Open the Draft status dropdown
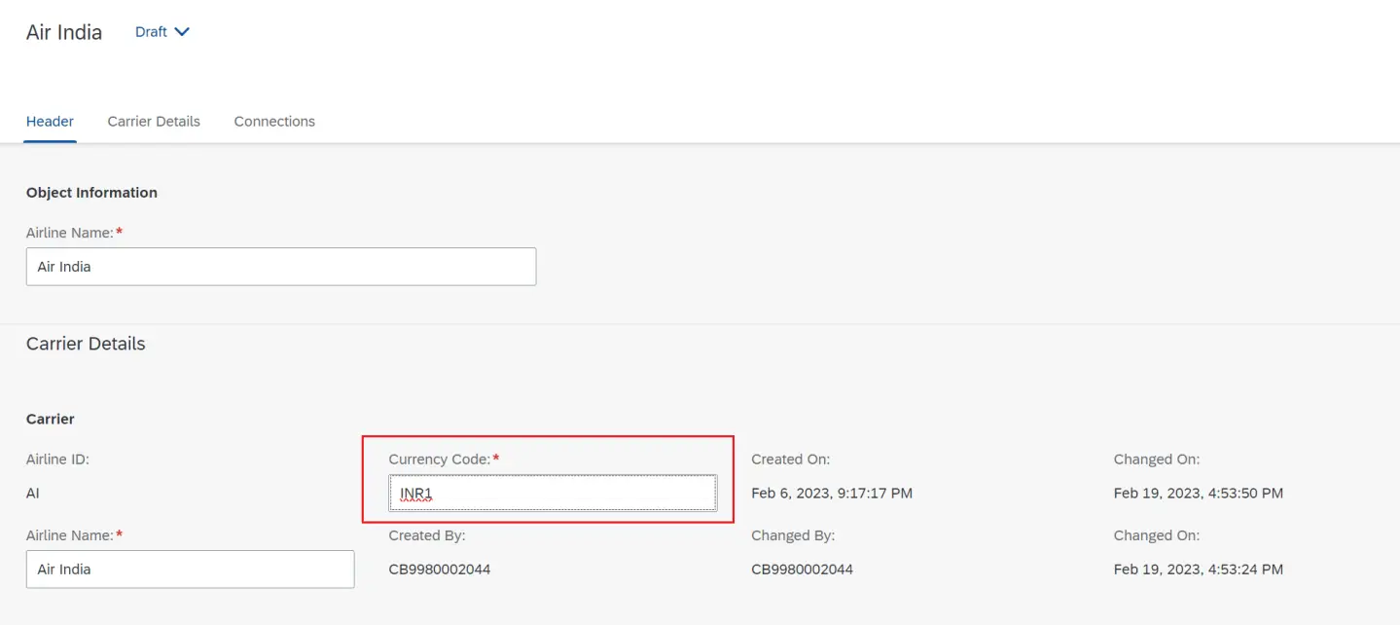 162,31
